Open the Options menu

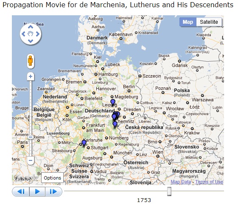tap(52, 178)
